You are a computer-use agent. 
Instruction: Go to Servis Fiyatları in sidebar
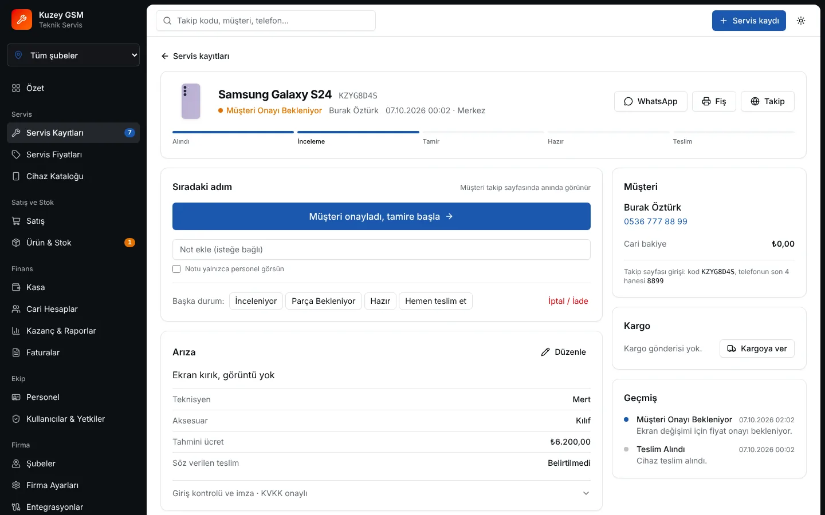click(x=73, y=154)
